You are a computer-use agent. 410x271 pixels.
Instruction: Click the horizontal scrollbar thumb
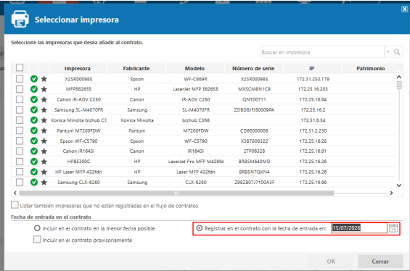(x=176, y=193)
